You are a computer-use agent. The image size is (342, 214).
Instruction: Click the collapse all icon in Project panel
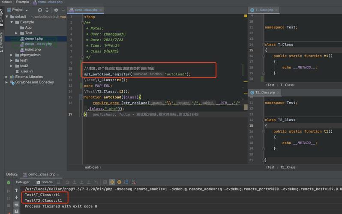[48, 10]
